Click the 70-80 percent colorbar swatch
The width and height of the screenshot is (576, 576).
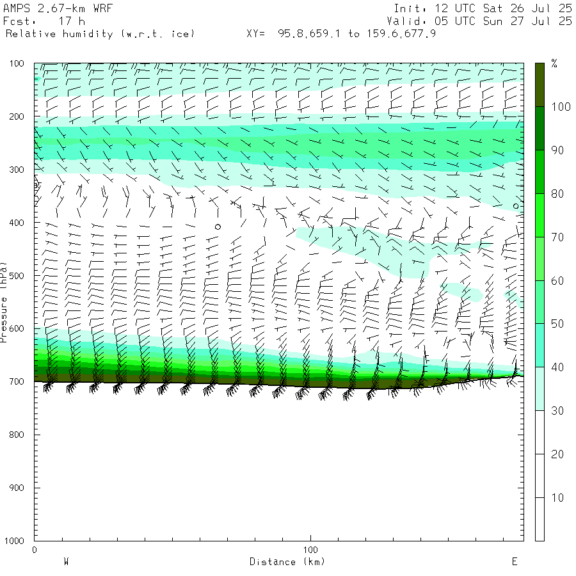(x=540, y=215)
